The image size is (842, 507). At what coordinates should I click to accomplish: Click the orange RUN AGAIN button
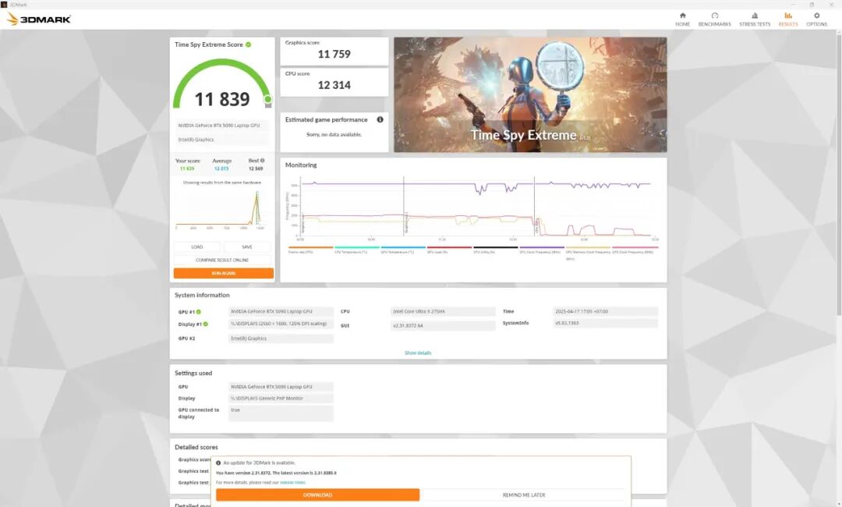click(224, 273)
